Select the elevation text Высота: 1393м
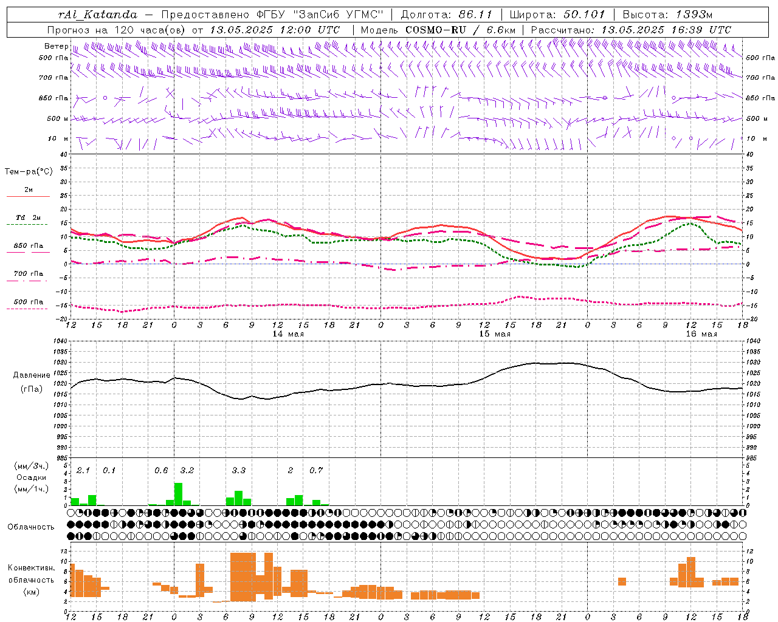The width and height of the screenshot is (778, 622). 667,15
